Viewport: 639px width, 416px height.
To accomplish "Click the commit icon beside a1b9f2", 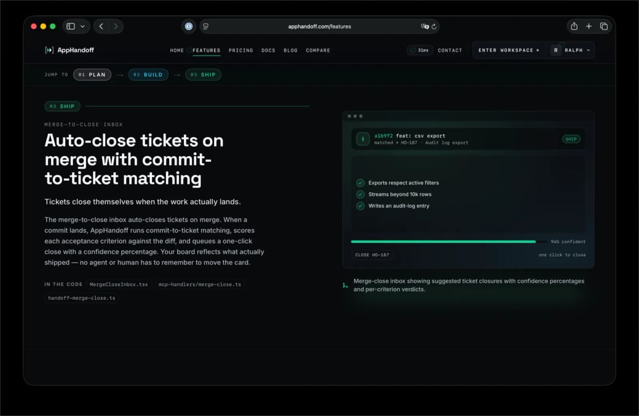I will (363, 139).
